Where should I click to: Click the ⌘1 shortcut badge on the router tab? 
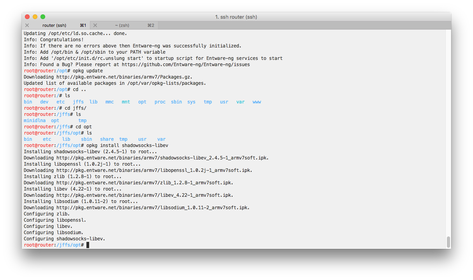click(83, 25)
